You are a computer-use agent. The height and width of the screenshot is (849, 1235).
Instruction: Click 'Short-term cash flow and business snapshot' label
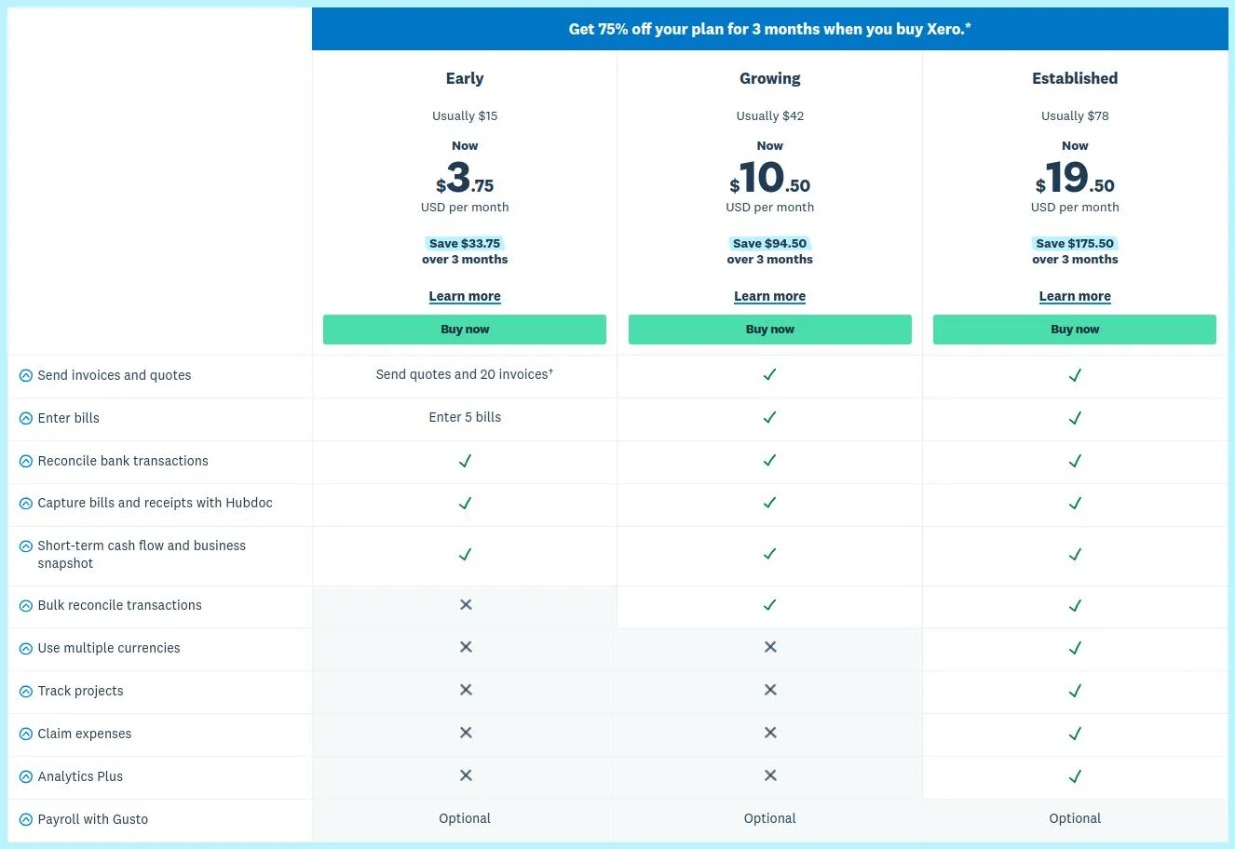point(142,554)
